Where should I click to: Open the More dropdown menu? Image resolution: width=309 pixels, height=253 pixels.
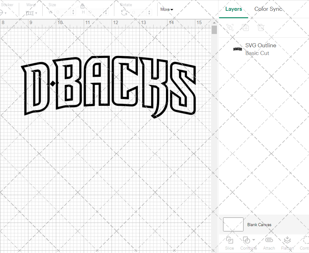point(166,10)
